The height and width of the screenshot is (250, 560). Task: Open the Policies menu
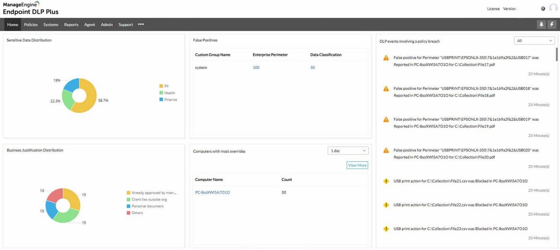tap(31, 25)
